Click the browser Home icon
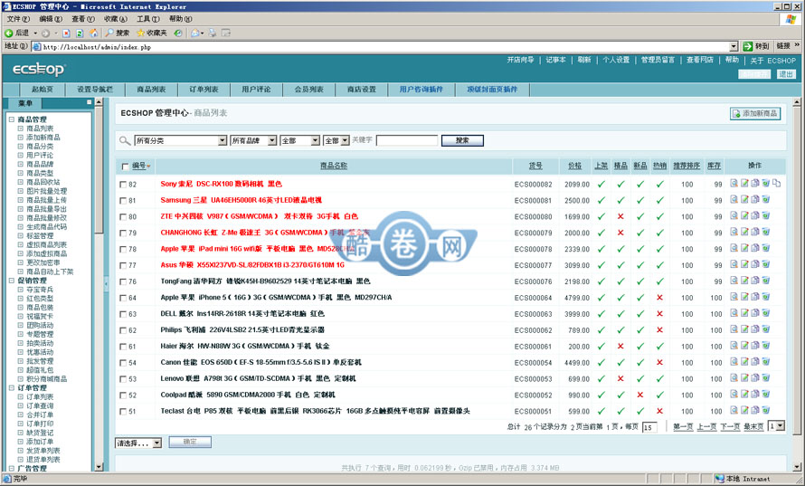The height and width of the screenshot is (486, 805). click(93, 33)
